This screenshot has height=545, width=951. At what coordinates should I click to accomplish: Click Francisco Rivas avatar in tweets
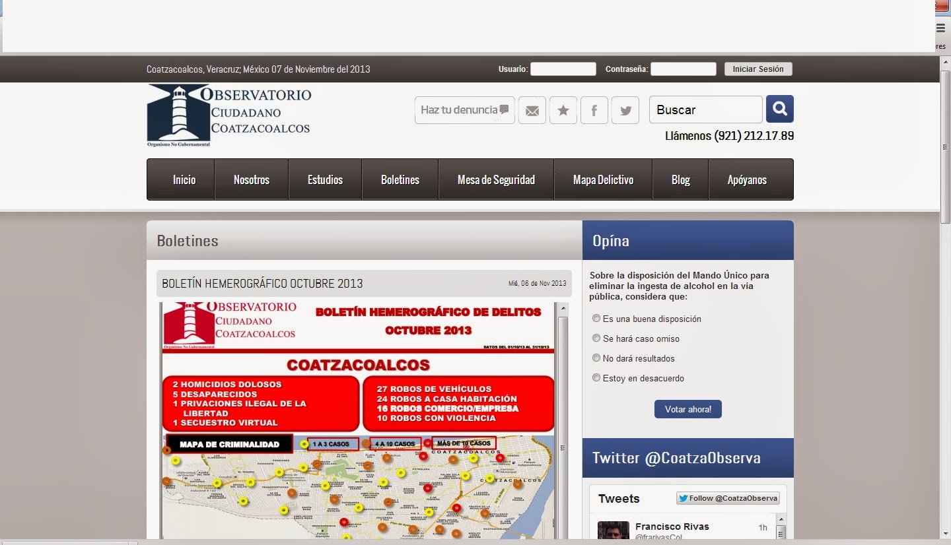point(613,530)
